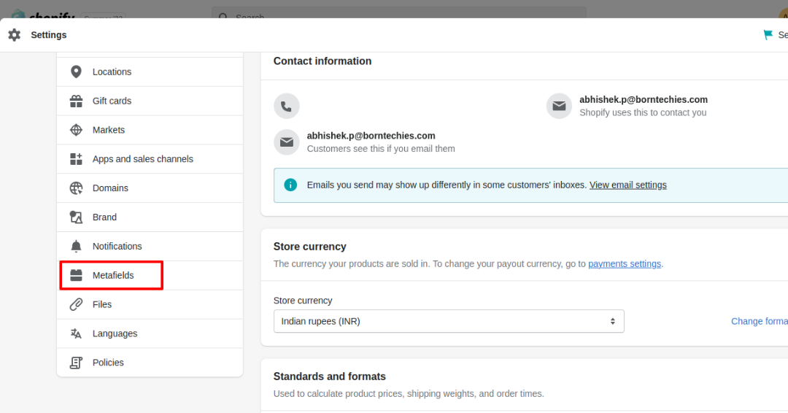Screen dimensions: 788x413
Task: Click the Standards and formats heading
Action: (x=329, y=377)
